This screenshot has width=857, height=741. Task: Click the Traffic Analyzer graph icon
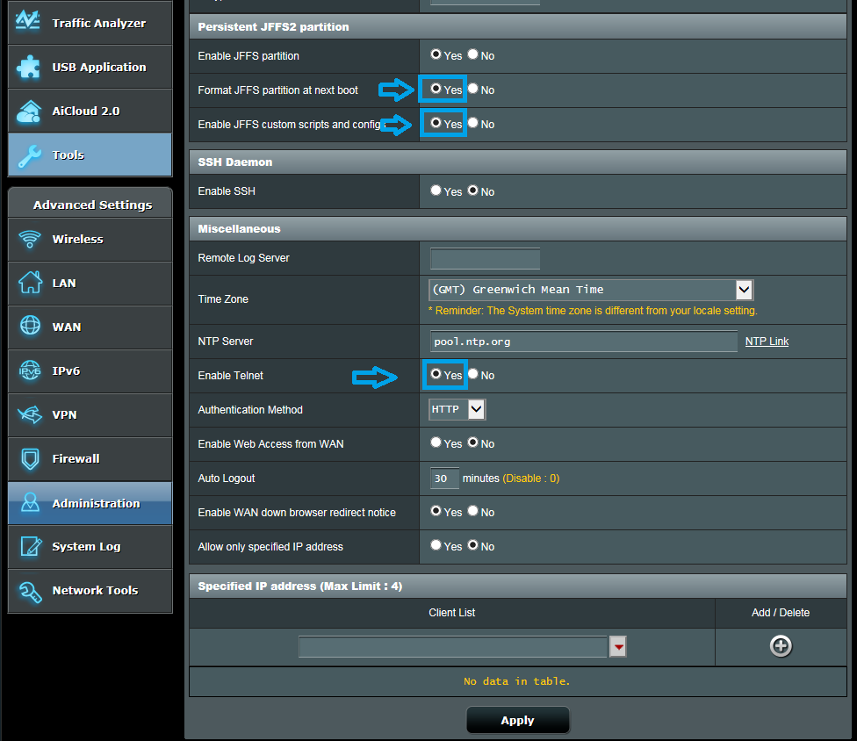28,21
